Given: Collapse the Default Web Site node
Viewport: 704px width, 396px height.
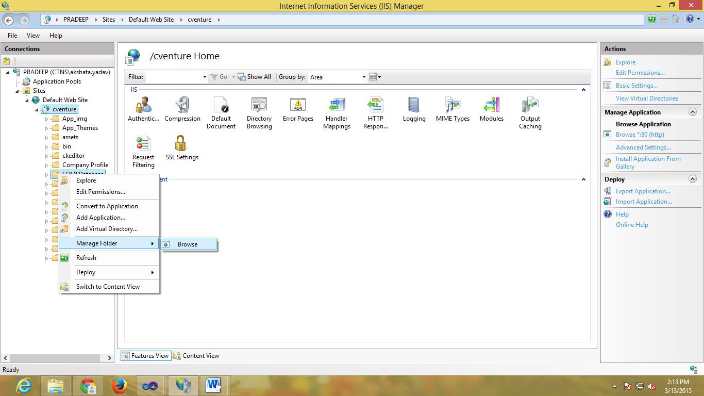Looking at the screenshot, I should click(27, 100).
